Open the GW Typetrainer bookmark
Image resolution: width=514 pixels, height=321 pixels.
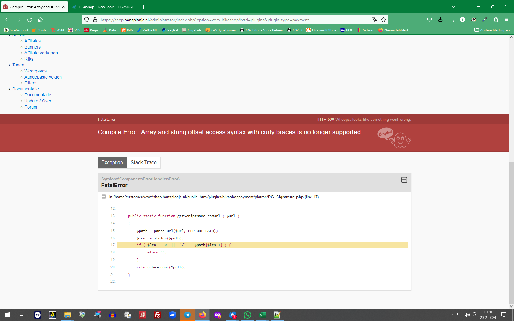click(x=221, y=30)
